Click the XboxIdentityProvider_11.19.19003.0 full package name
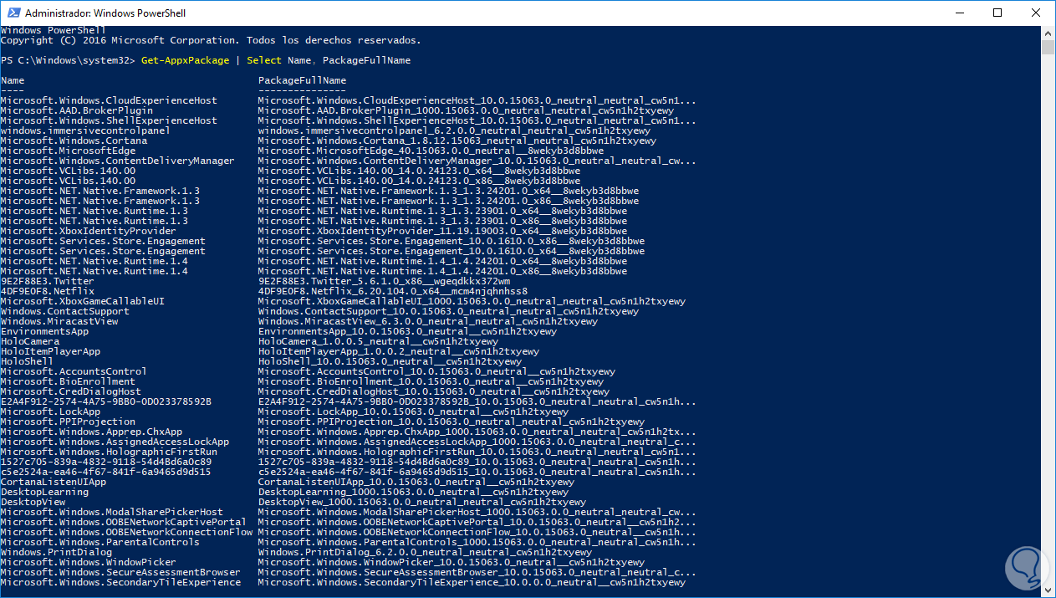Image resolution: width=1056 pixels, height=598 pixels. point(443,231)
